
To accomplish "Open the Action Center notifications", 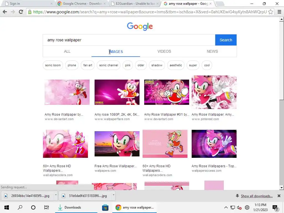I will pyautogui.click(x=275, y=208).
